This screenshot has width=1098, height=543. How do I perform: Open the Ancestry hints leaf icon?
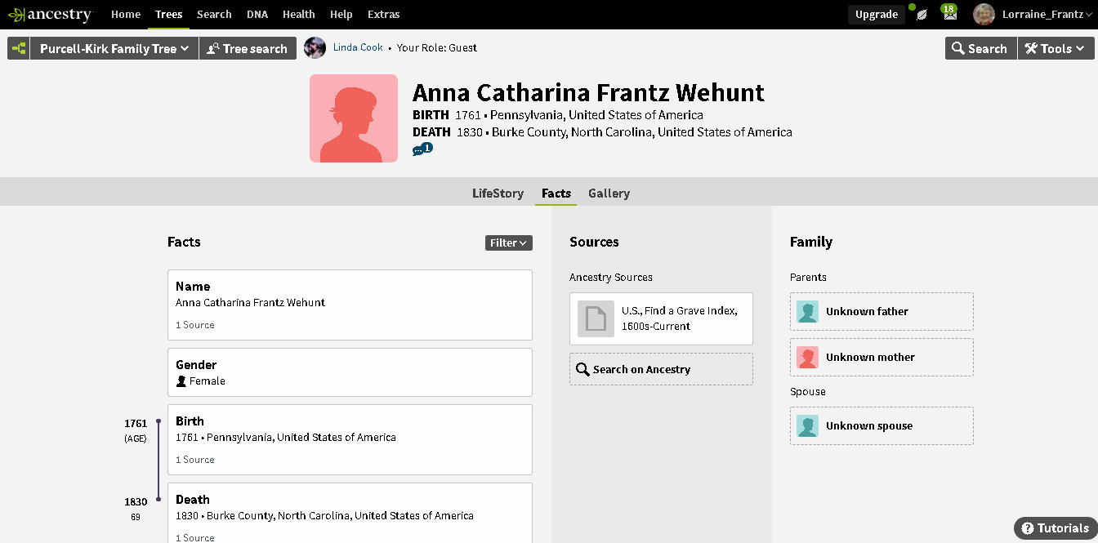[x=922, y=15]
